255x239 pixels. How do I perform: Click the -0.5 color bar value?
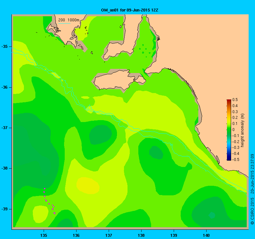tap(235, 160)
